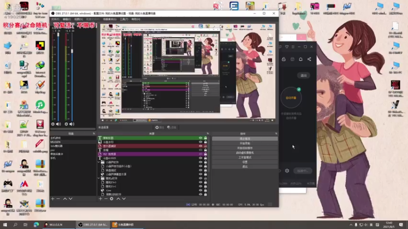Viewport: 408px width, 229px height.
Task: Switch to 斗鱼直播伴侣 taskbar window
Action: coord(126,224)
